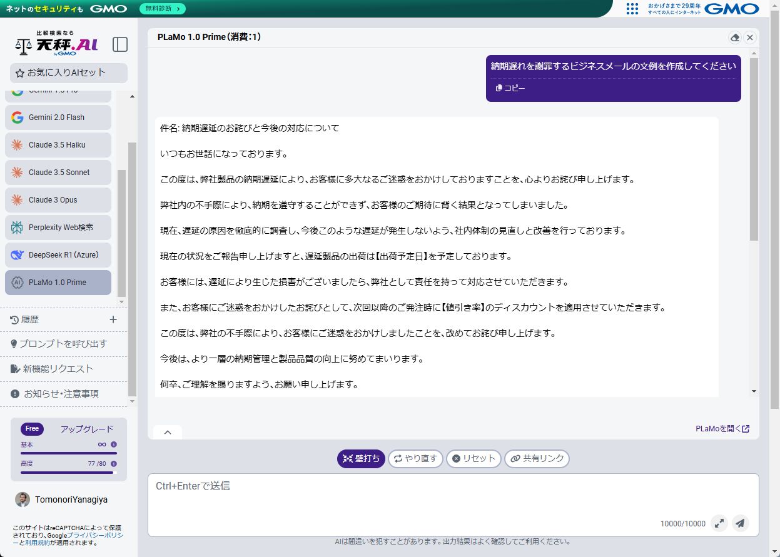
Task: Toggle the Claude 3.5 Haiku model
Action: click(58, 144)
